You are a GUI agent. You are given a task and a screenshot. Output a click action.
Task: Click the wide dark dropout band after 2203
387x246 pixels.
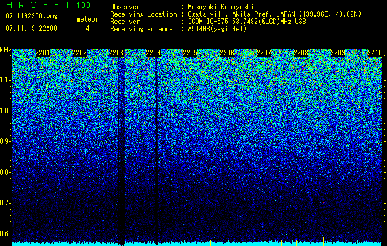tap(121, 151)
